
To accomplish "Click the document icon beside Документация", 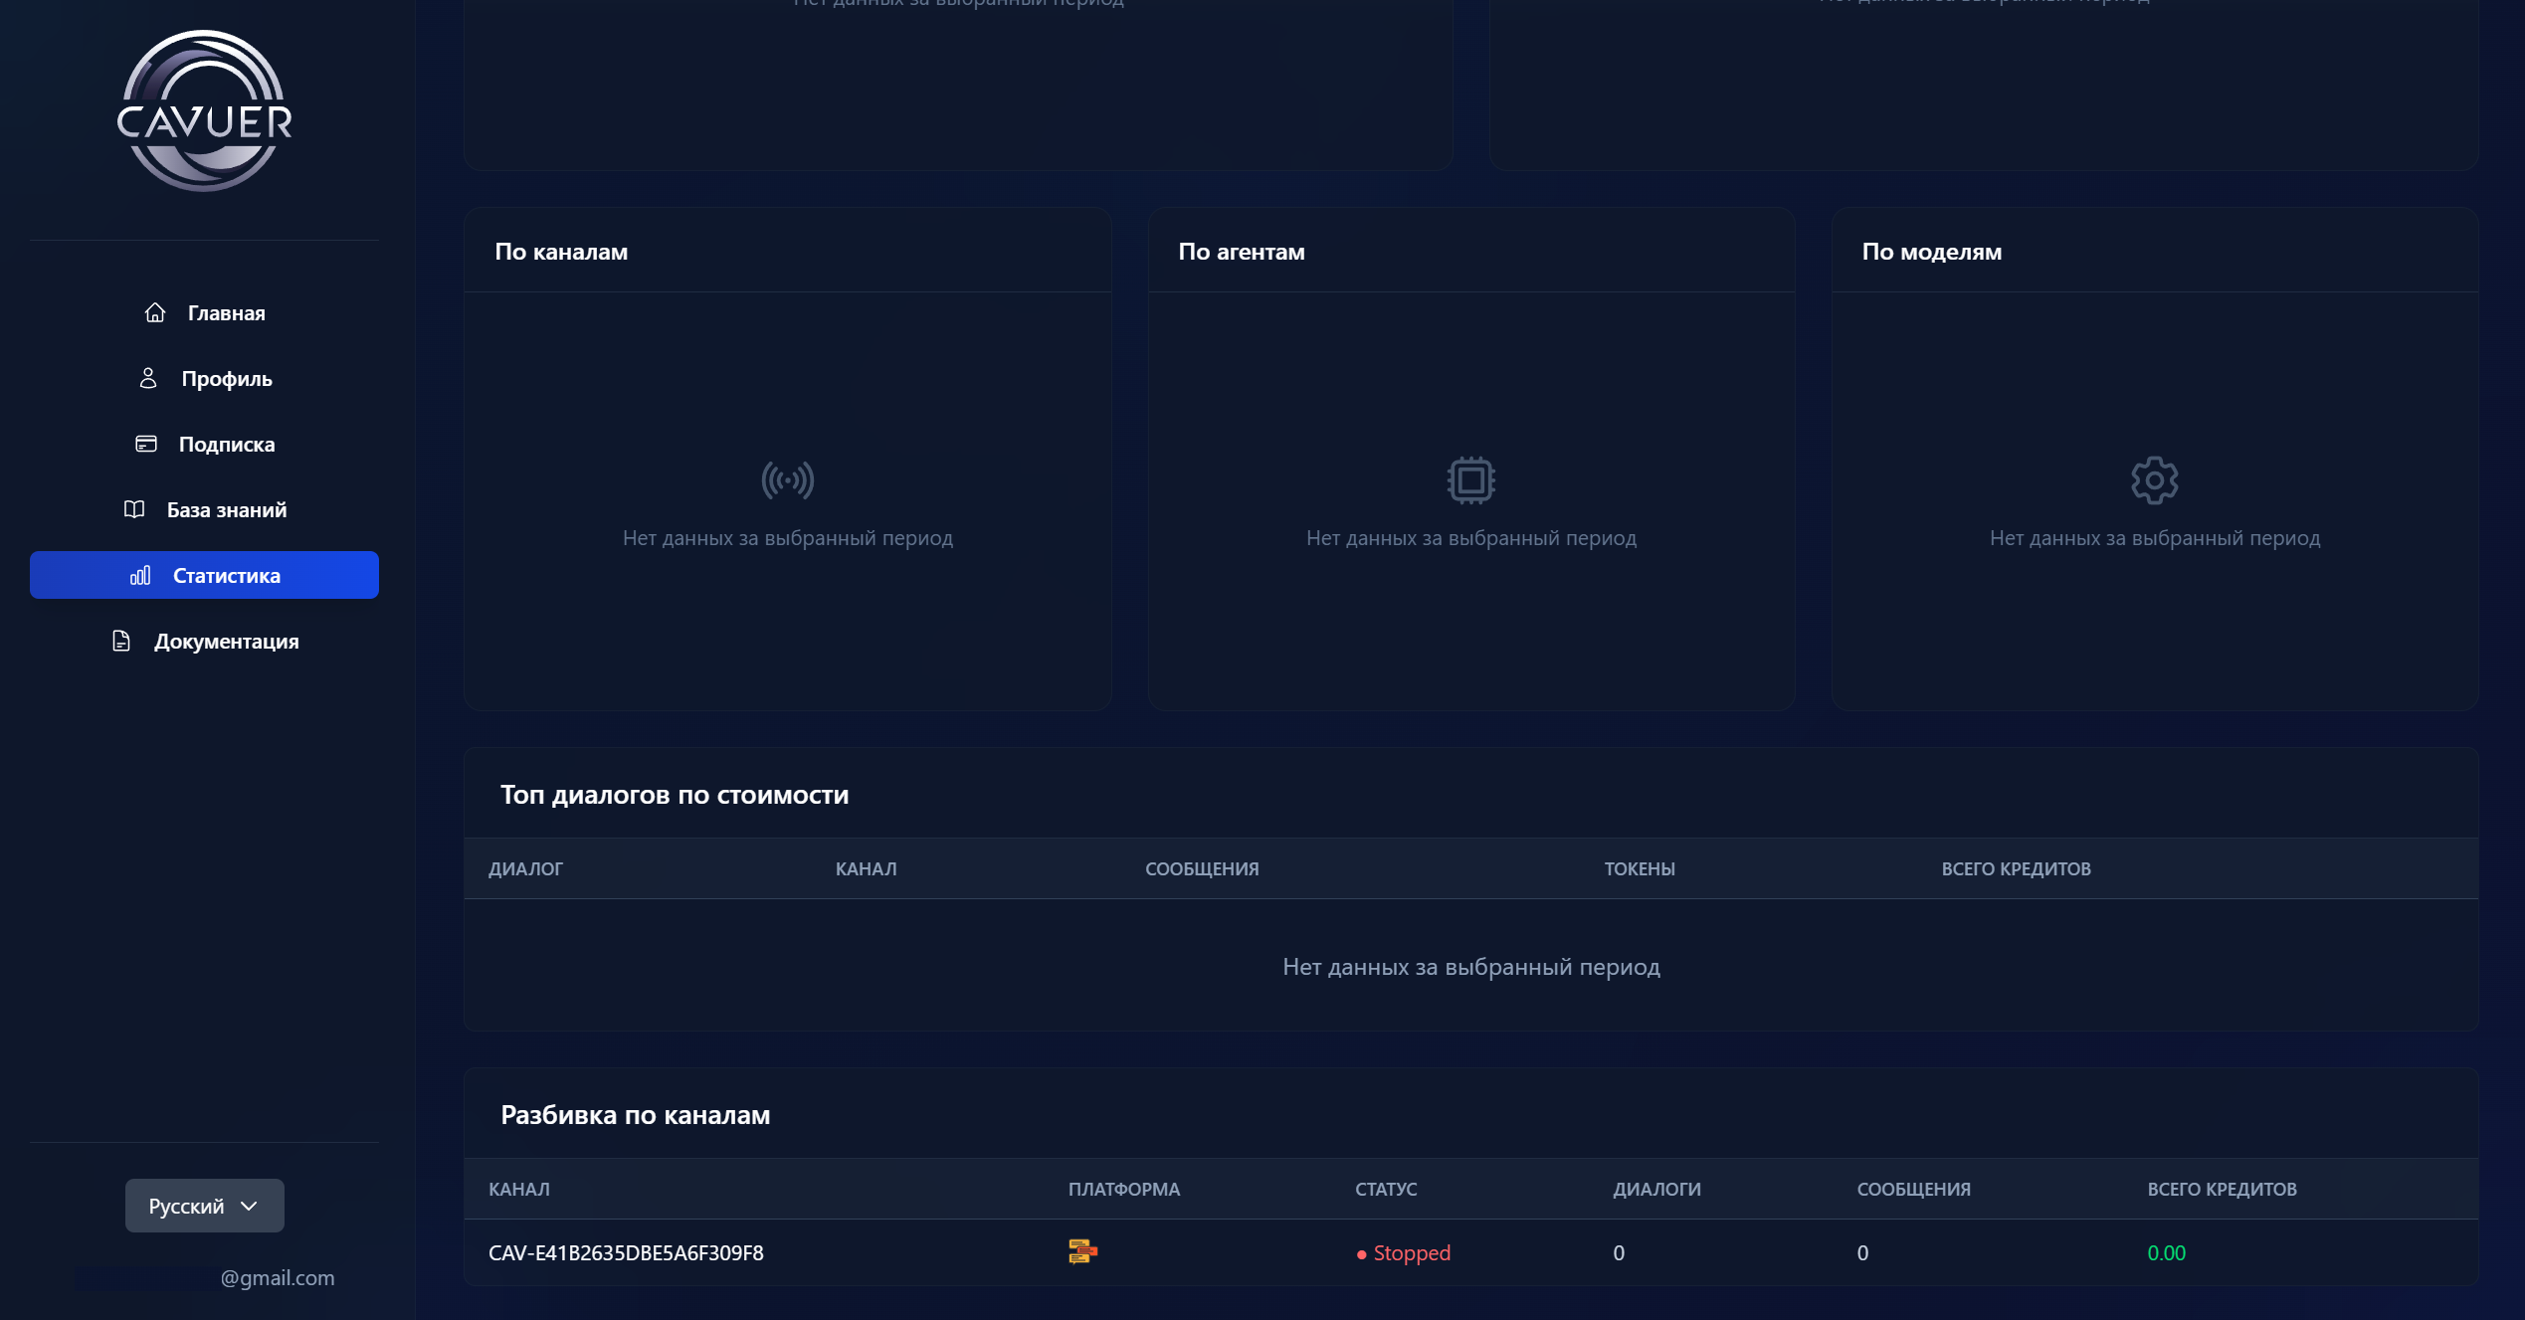I will pos(121,641).
